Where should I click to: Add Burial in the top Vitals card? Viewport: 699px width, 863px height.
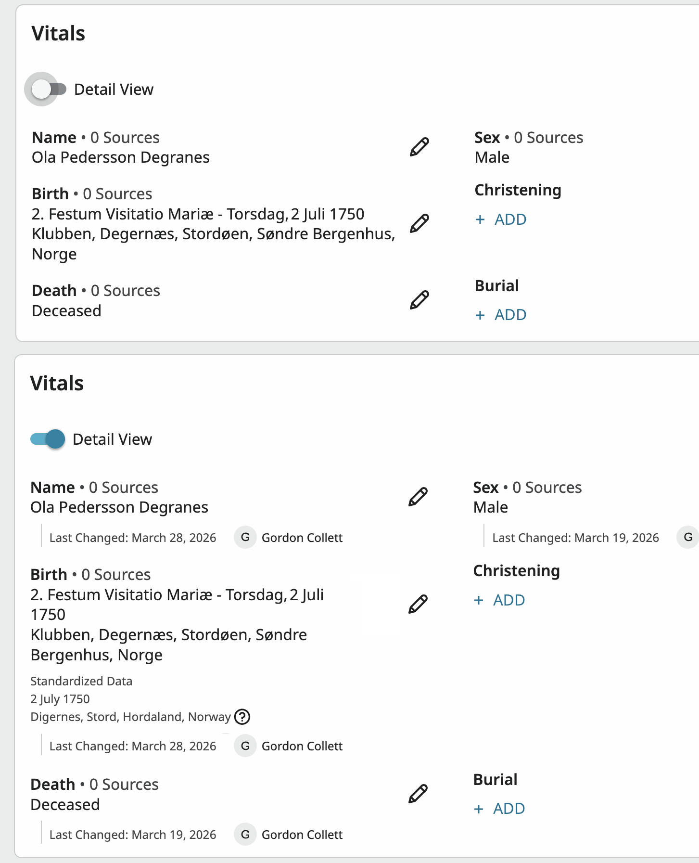(501, 315)
